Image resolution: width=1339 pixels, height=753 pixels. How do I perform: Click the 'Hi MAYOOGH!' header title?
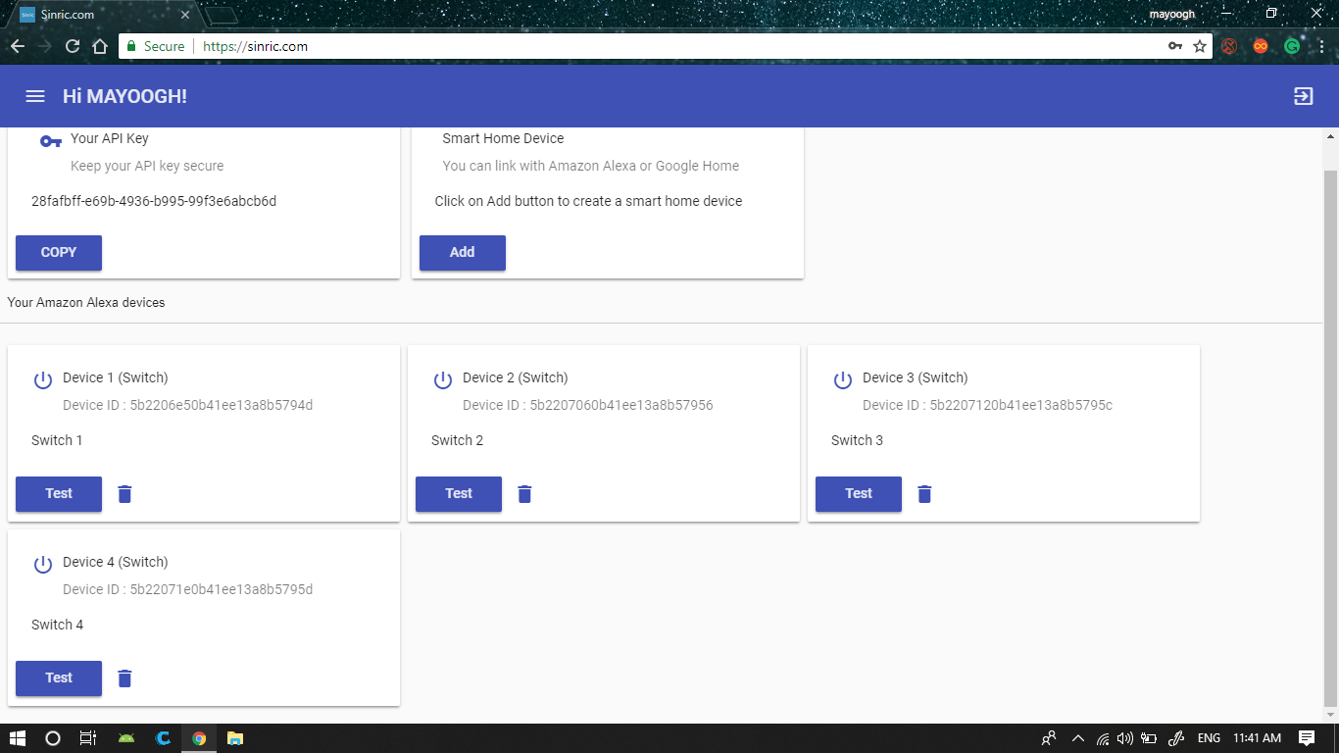tap(124, 96)
